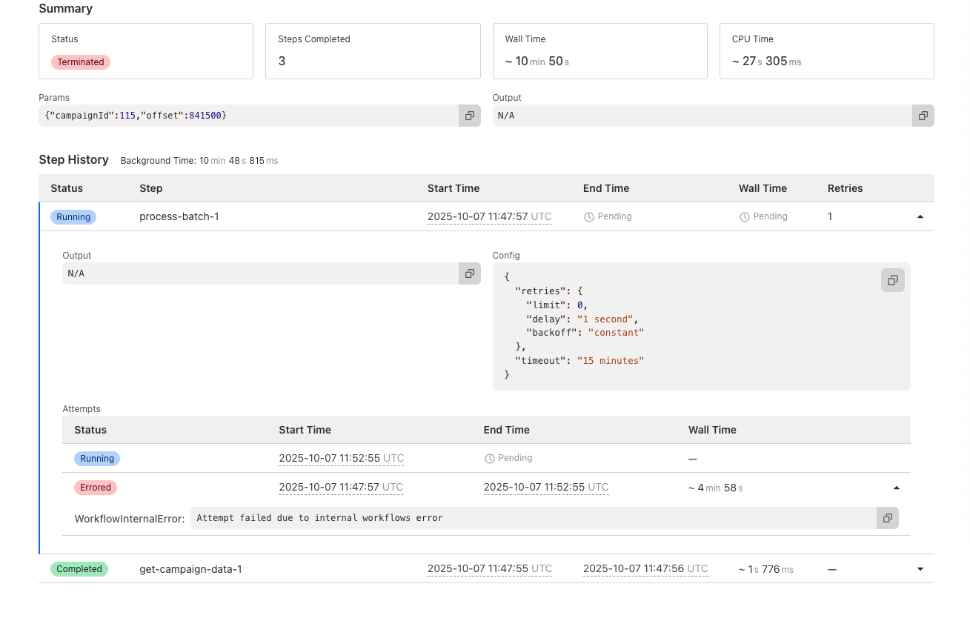Click process-batch-1 start time timestamp

[489, 217]
